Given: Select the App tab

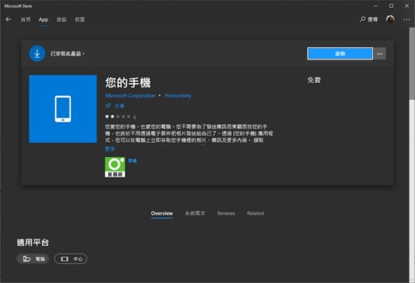Looking at the screenshot, I should point(44,19).
